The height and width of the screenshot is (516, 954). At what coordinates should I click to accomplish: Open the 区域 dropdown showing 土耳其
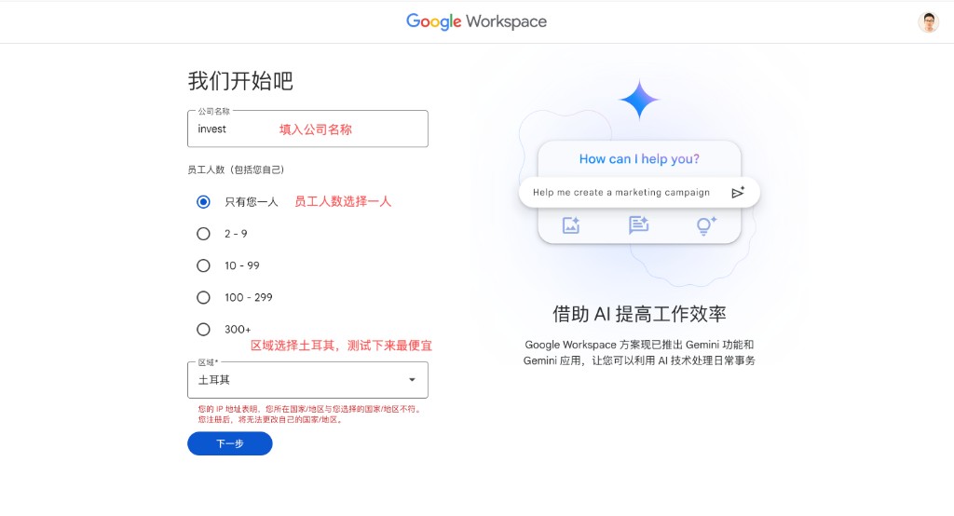[307, 380]
